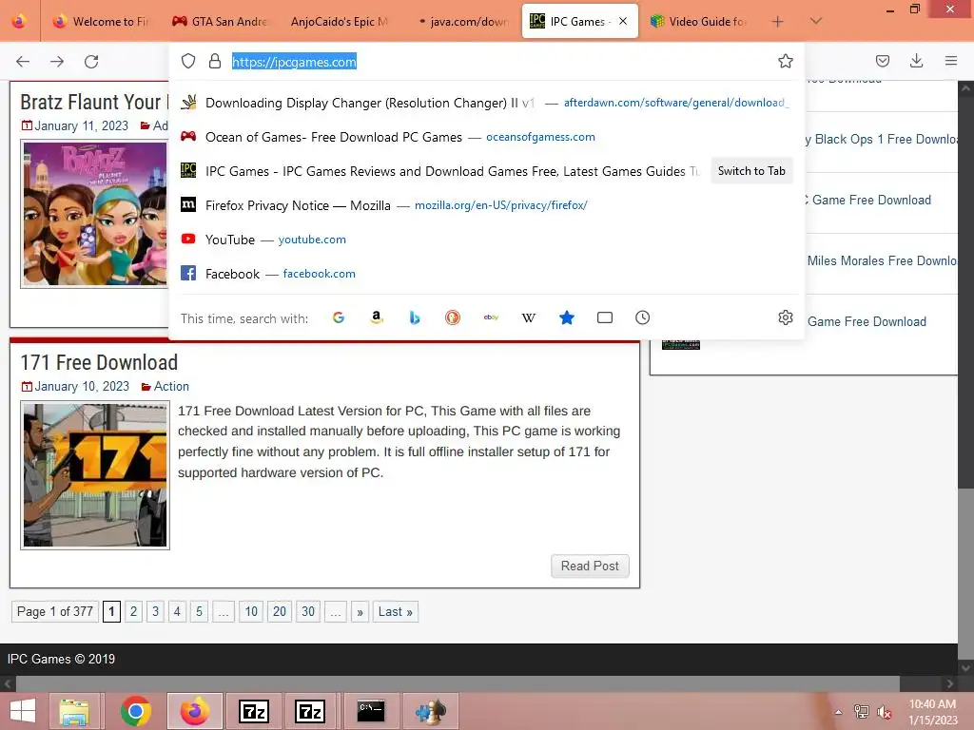
Task: Click Read Post for 171
Action: (590, 567)
